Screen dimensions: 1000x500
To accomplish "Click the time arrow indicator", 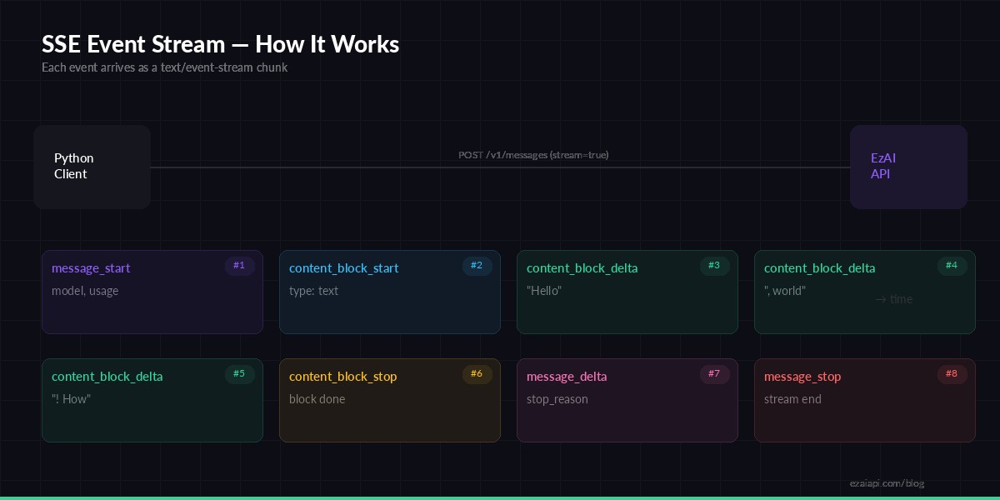I will tap(893, 299).
